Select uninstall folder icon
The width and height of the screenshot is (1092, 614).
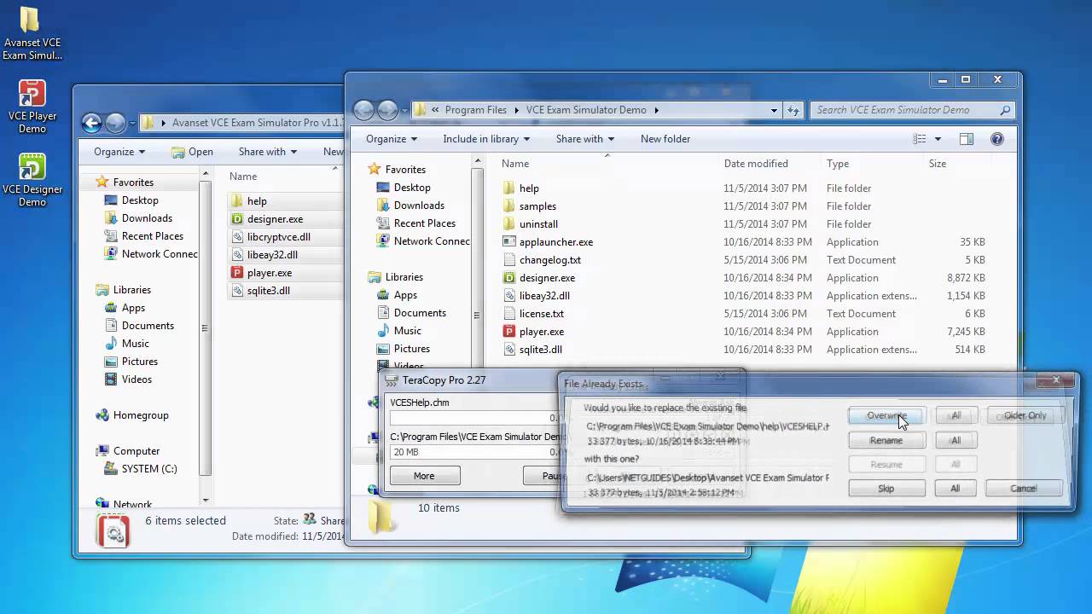tap(509, 224)
